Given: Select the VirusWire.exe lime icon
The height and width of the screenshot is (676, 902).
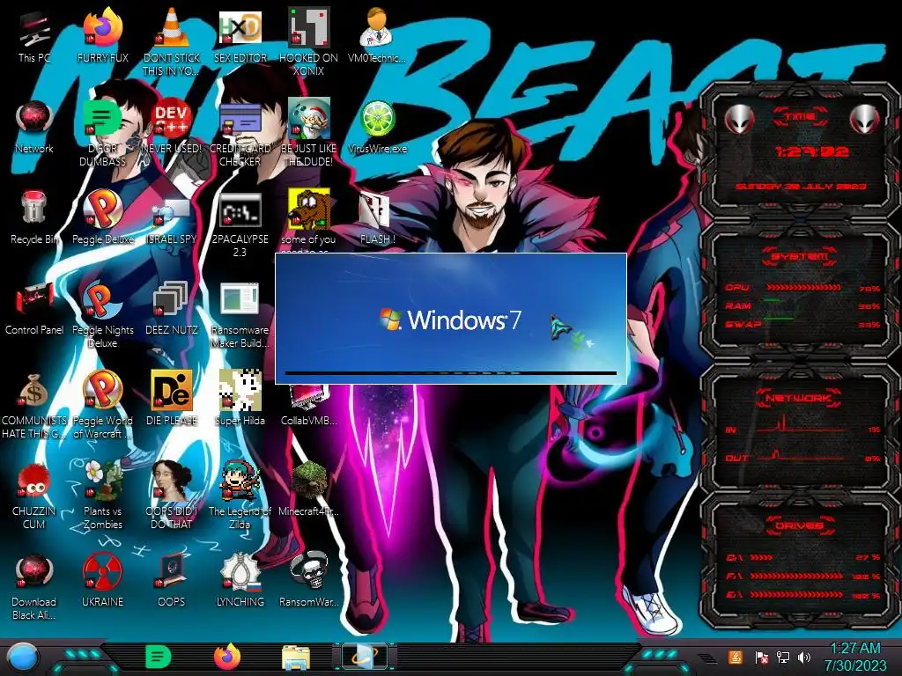Looking at the screenshot, I should pyautogui.click(x=377, y=127).
